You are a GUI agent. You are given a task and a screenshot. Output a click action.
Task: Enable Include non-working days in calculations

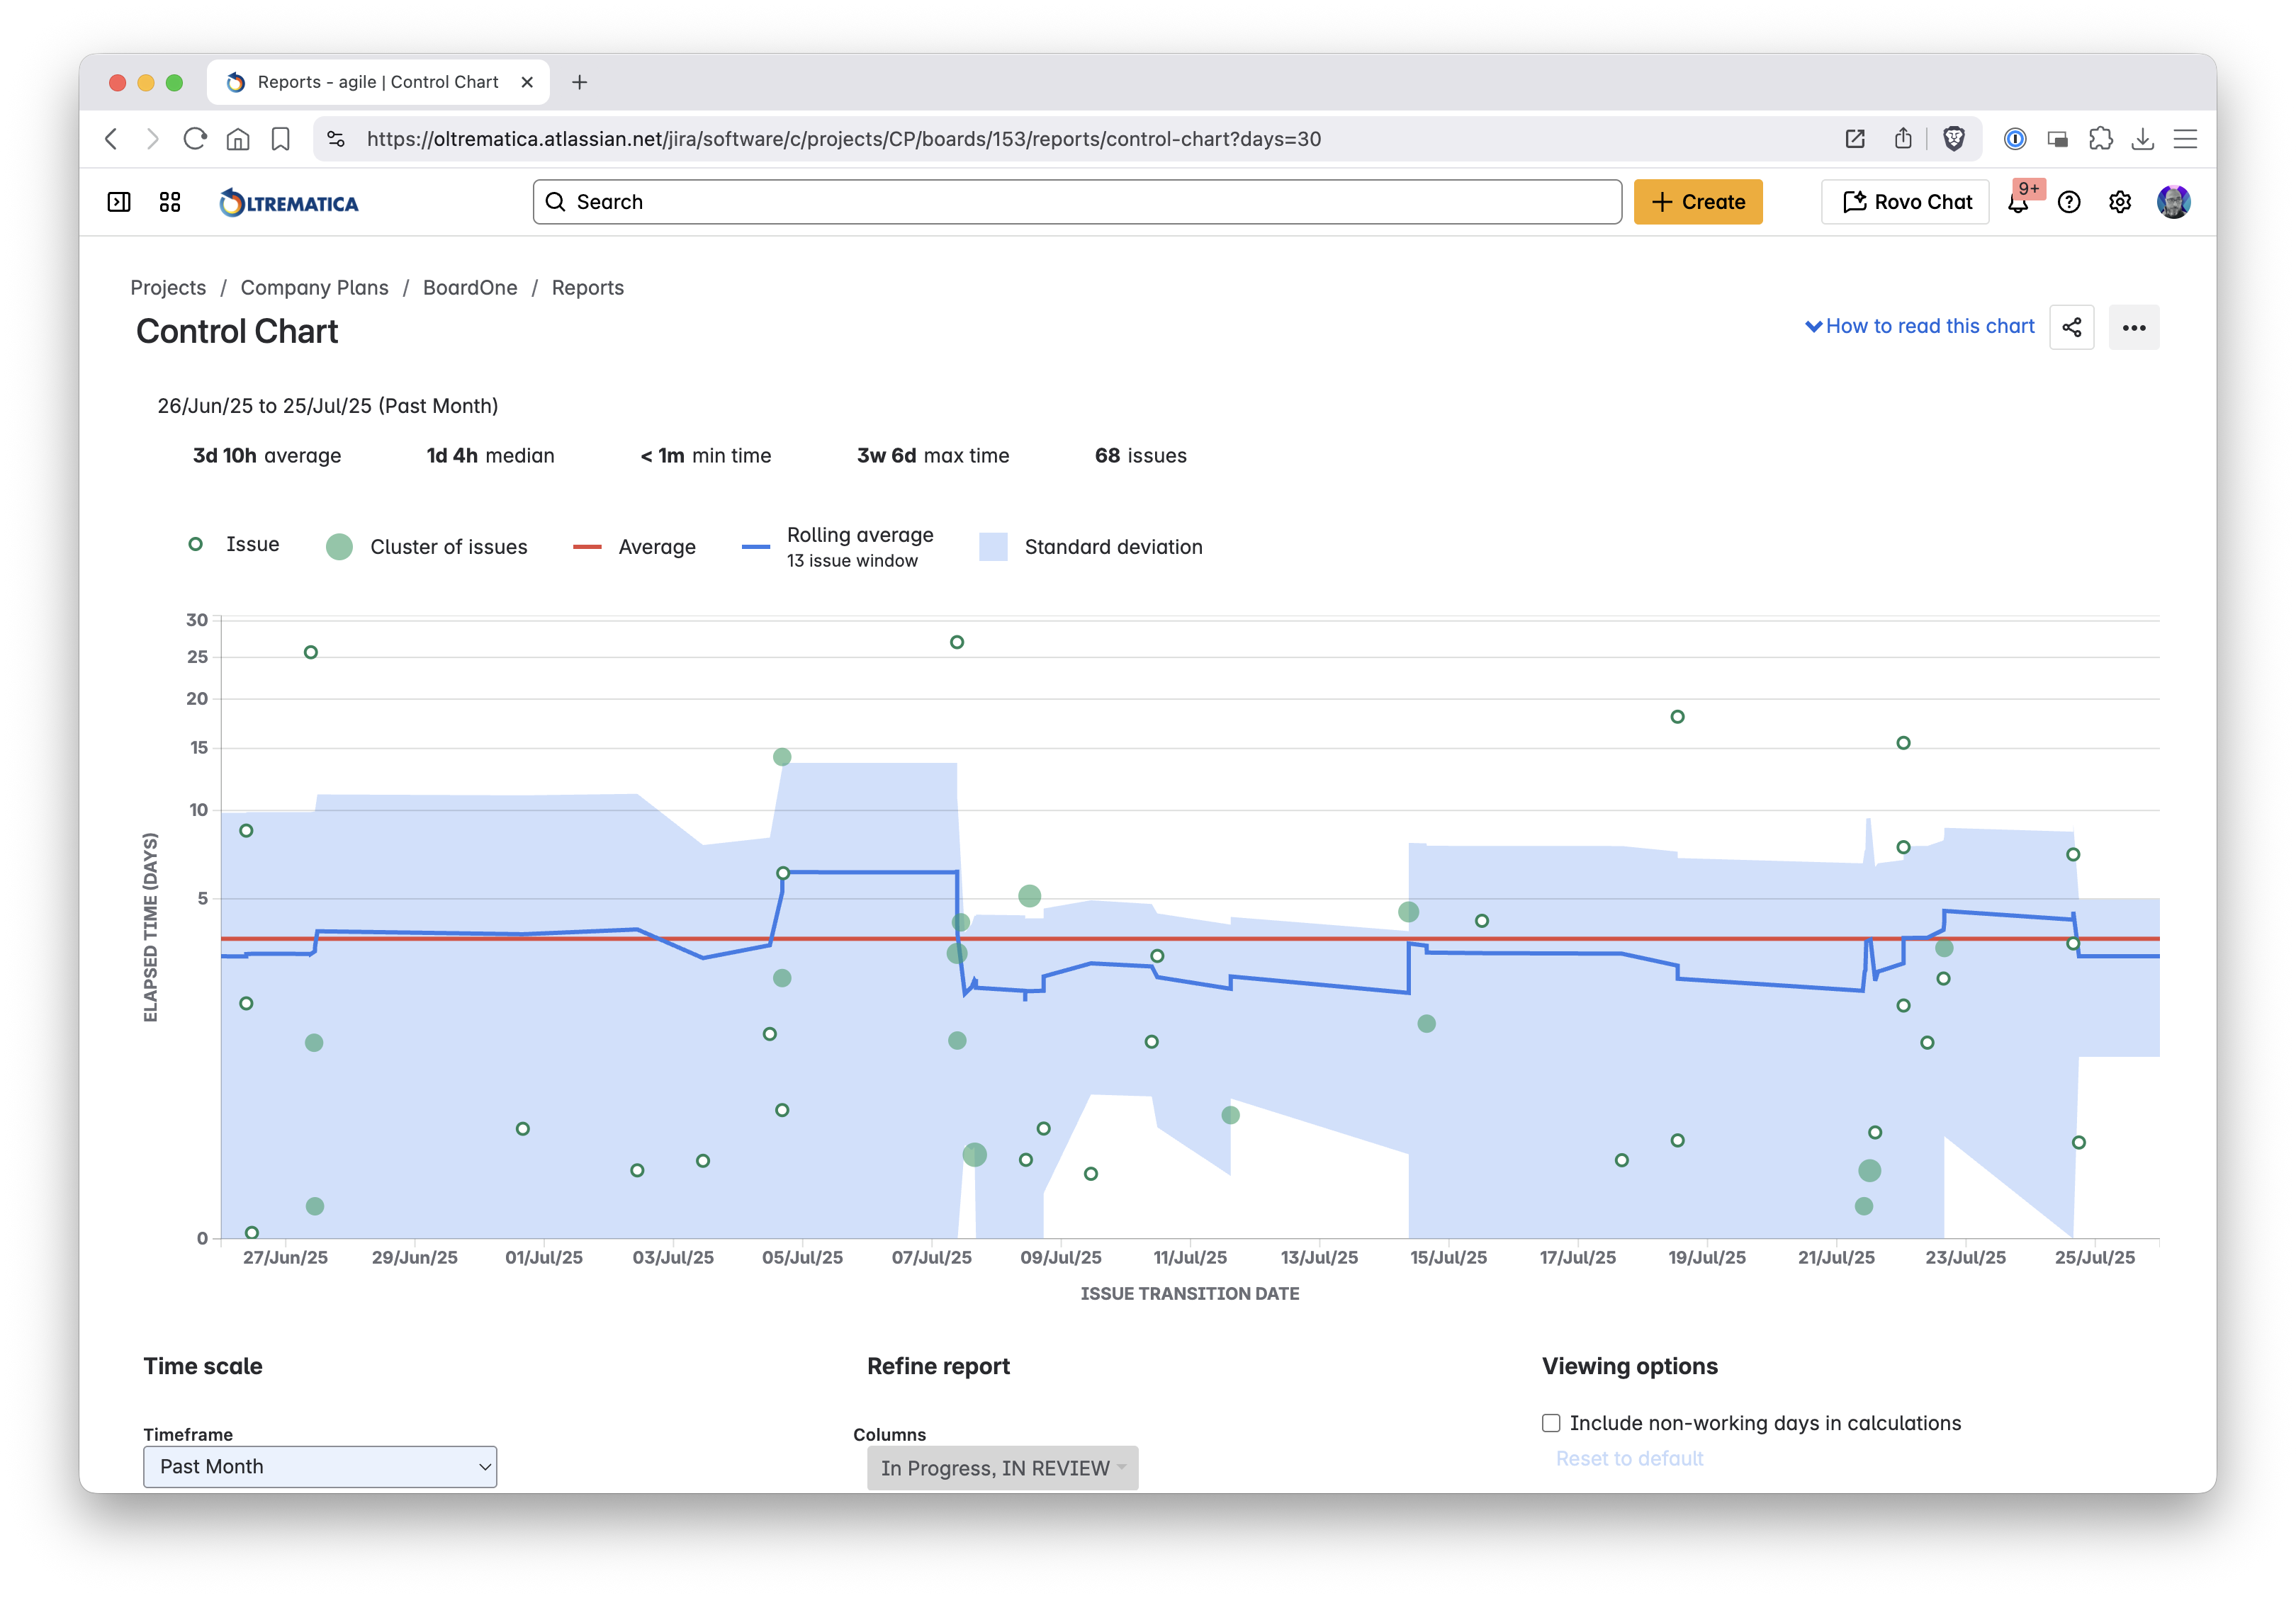[x=1551, y=1422]
